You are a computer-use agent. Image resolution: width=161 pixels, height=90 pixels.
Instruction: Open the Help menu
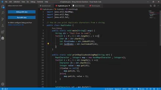pyautogui.click(x=46, y=2)
